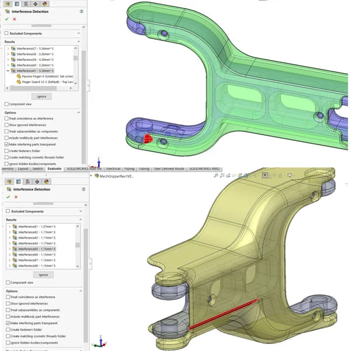Cancel with red X in top Interference Detection panel
The width and height of the screenshot is (351, 351).
(15, 19)
